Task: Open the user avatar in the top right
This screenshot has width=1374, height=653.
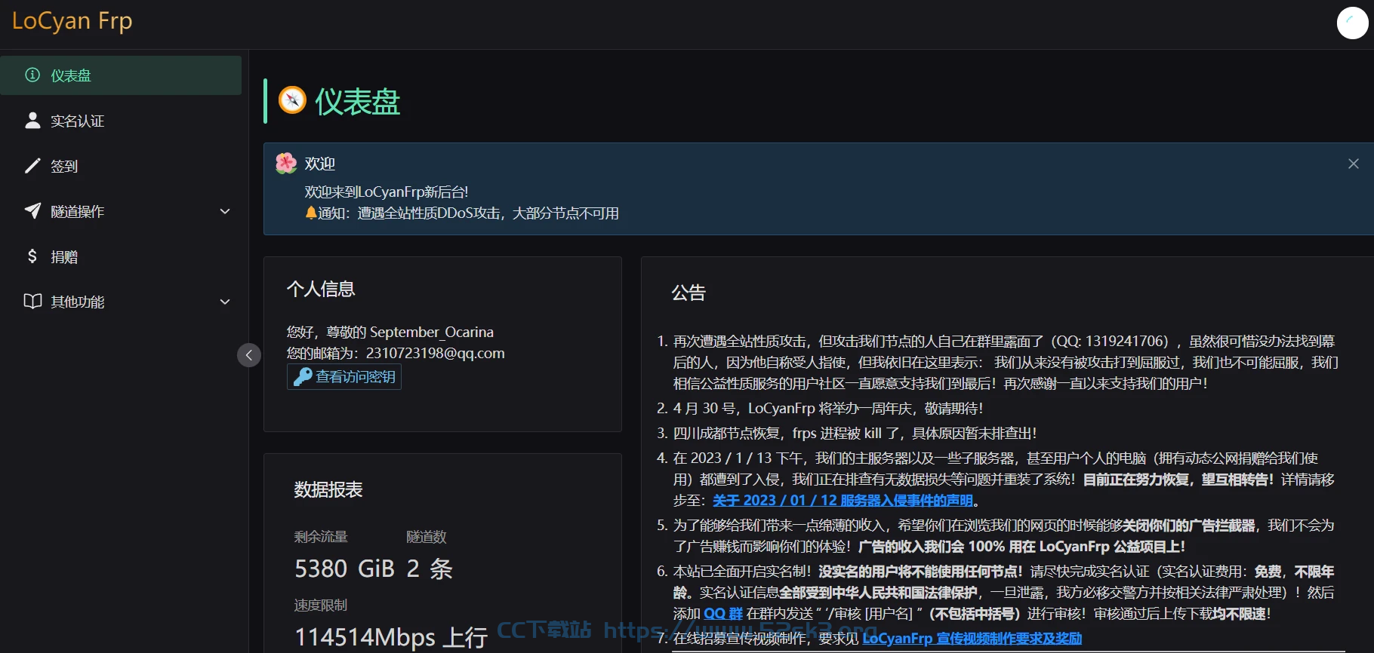Action: [1352, 23]
